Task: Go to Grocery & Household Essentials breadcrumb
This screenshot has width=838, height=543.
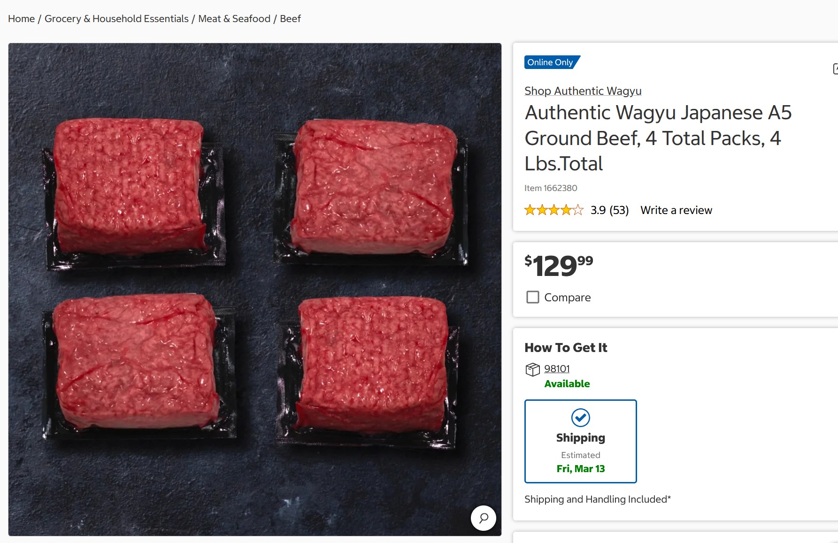Action: (116, 19)
